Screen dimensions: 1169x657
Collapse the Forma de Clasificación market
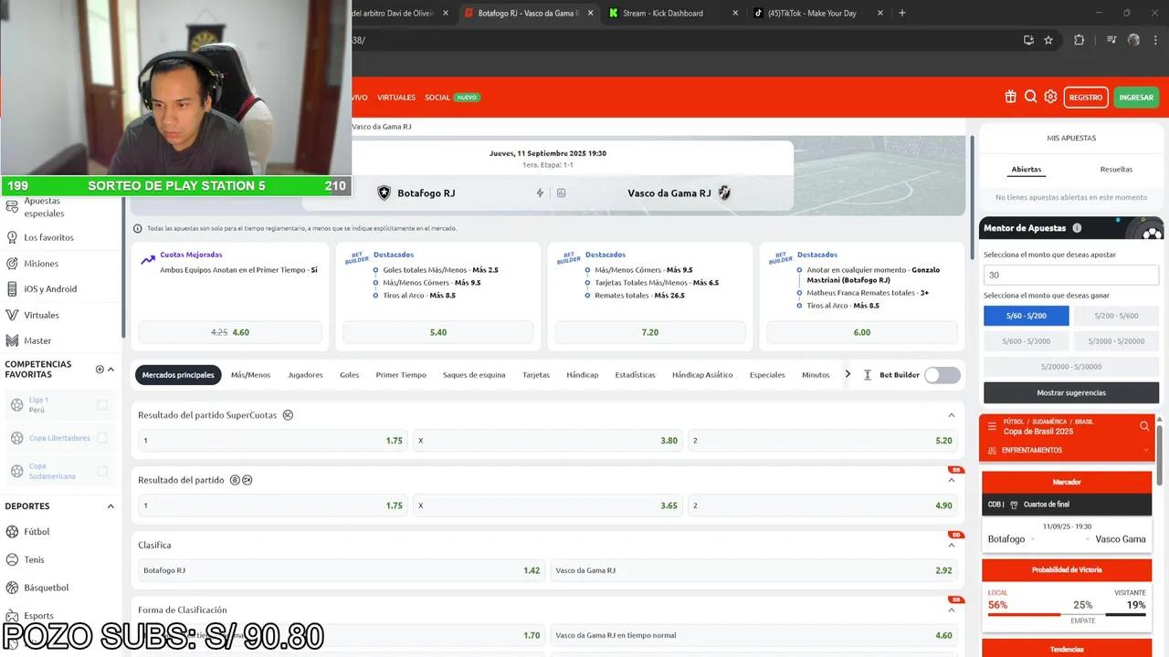[951, 610]
